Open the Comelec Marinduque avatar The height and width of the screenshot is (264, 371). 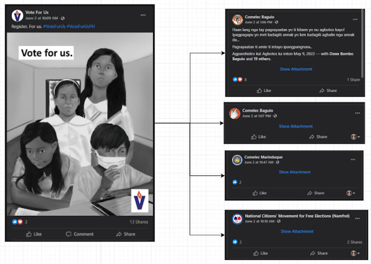click(237, 160)
